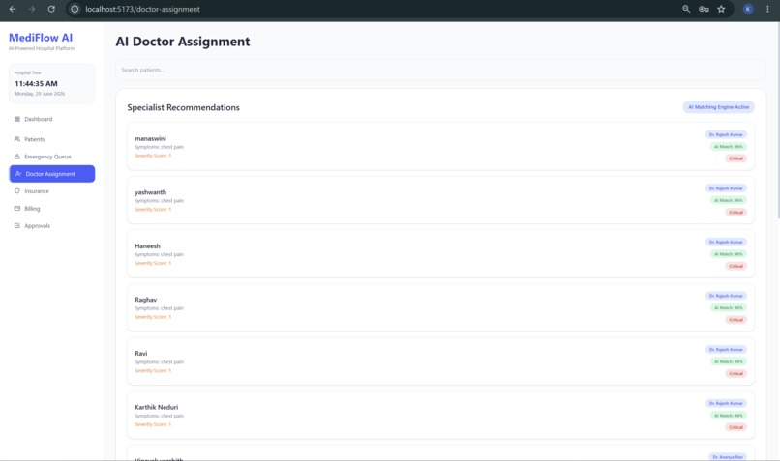Image resolution: width=780 pixels, height=461 pixels.
Task: Click the Critical tag in Ravi's card
Action: pyautogui.click(x=735, y=373)
